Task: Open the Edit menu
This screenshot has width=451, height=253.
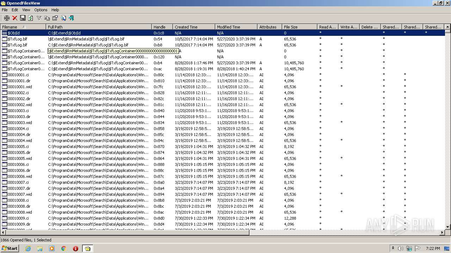Action: [x=15, y=10]
